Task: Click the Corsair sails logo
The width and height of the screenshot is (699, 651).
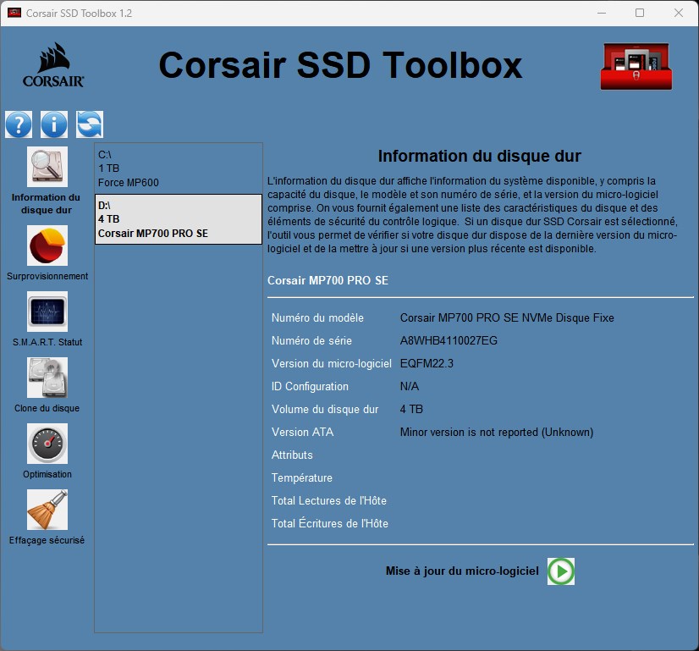Action: pyautogui.click(x=53, y=64)
